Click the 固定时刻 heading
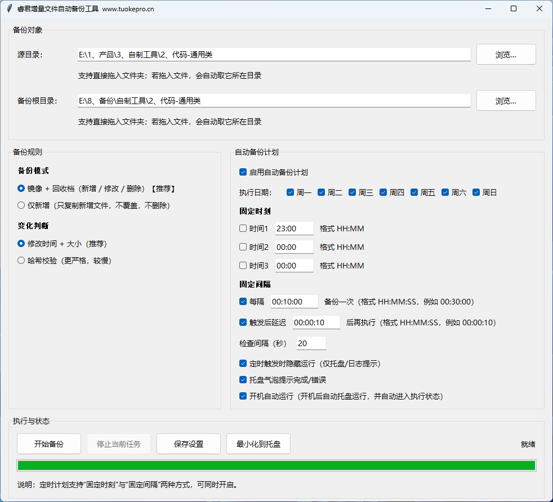The image size is (553, 502). (x=255, y=212)
